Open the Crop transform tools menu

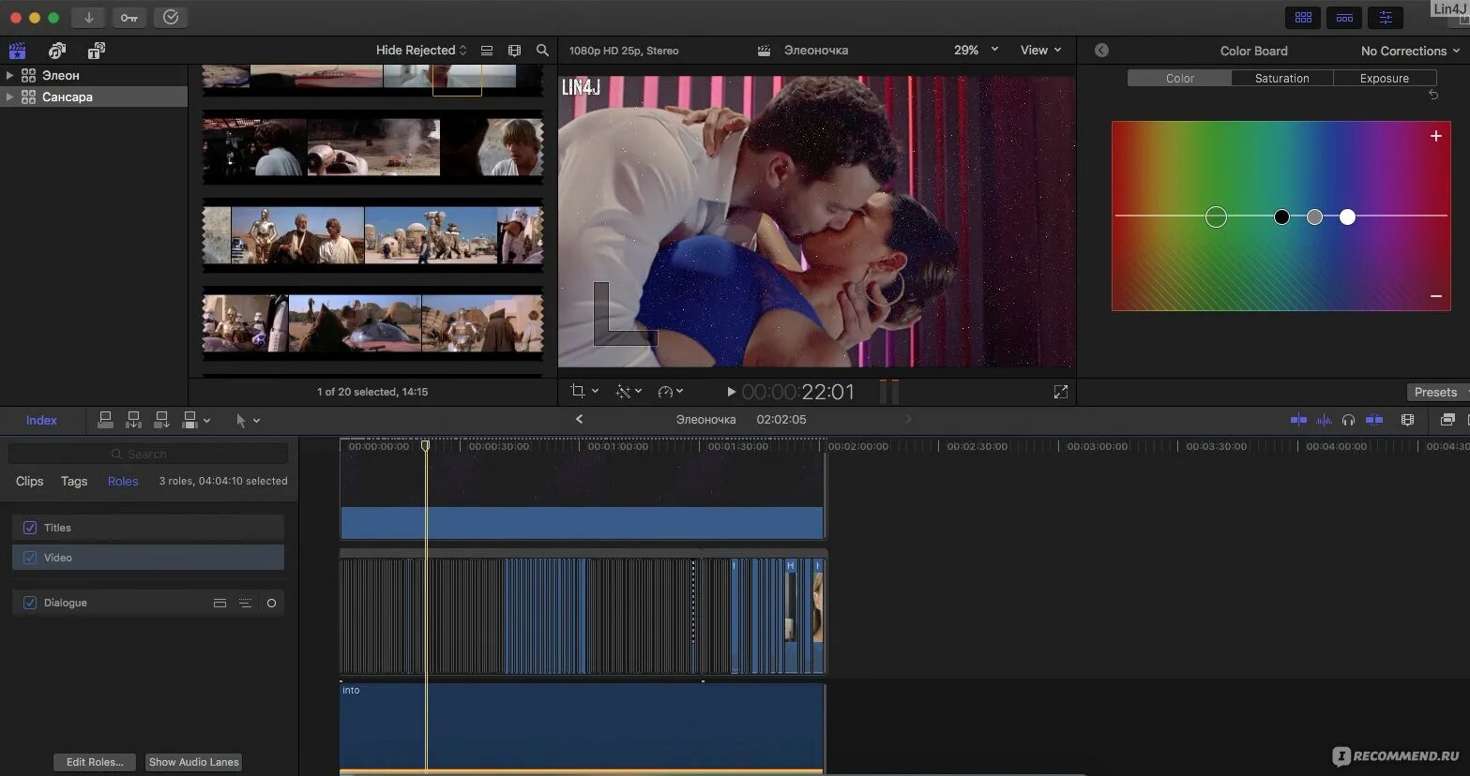pos(583,391)
